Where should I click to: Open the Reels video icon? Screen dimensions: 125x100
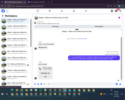(x=50, y=11)
